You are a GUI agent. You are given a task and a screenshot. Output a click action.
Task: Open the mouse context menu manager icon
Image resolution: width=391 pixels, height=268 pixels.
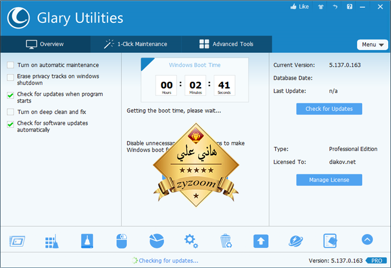click(122, 241)
